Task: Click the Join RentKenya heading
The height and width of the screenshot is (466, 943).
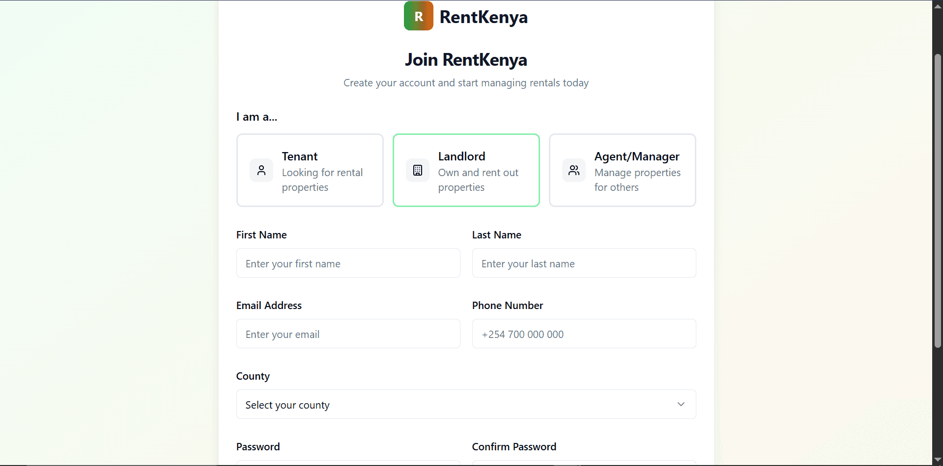Action: [x=466, y=60]
